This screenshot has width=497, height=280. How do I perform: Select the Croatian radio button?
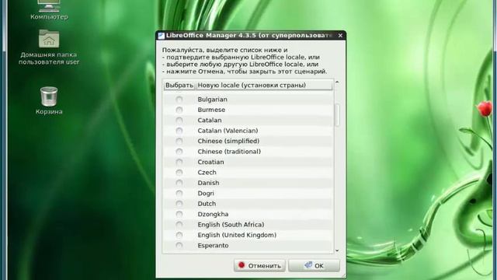click(179, 162)
